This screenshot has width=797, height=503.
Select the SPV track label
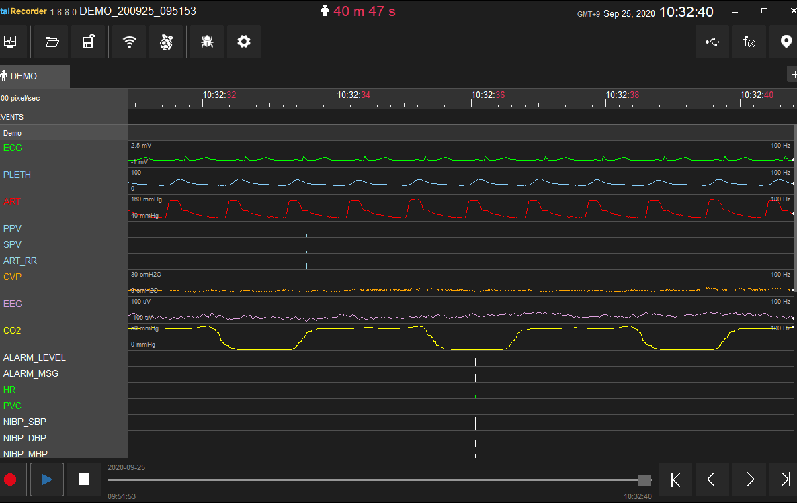coord(12,245)
